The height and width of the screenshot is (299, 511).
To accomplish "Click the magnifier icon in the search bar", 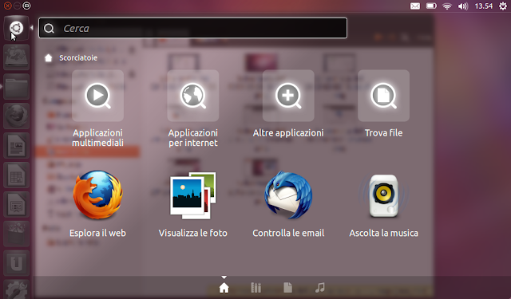I will click(49, 29).
